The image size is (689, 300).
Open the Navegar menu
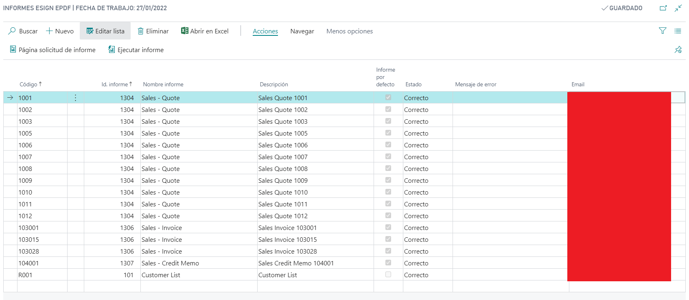302,31
